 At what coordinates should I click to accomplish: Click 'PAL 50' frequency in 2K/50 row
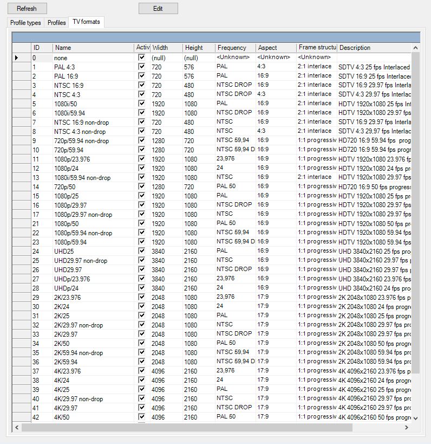236,344
